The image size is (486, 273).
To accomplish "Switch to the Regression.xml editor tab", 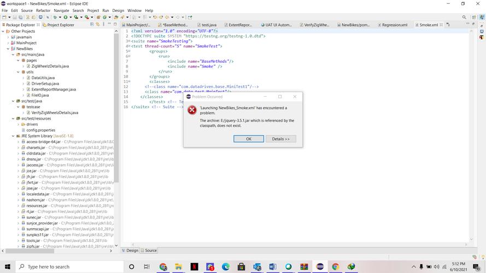I will 394,25.
